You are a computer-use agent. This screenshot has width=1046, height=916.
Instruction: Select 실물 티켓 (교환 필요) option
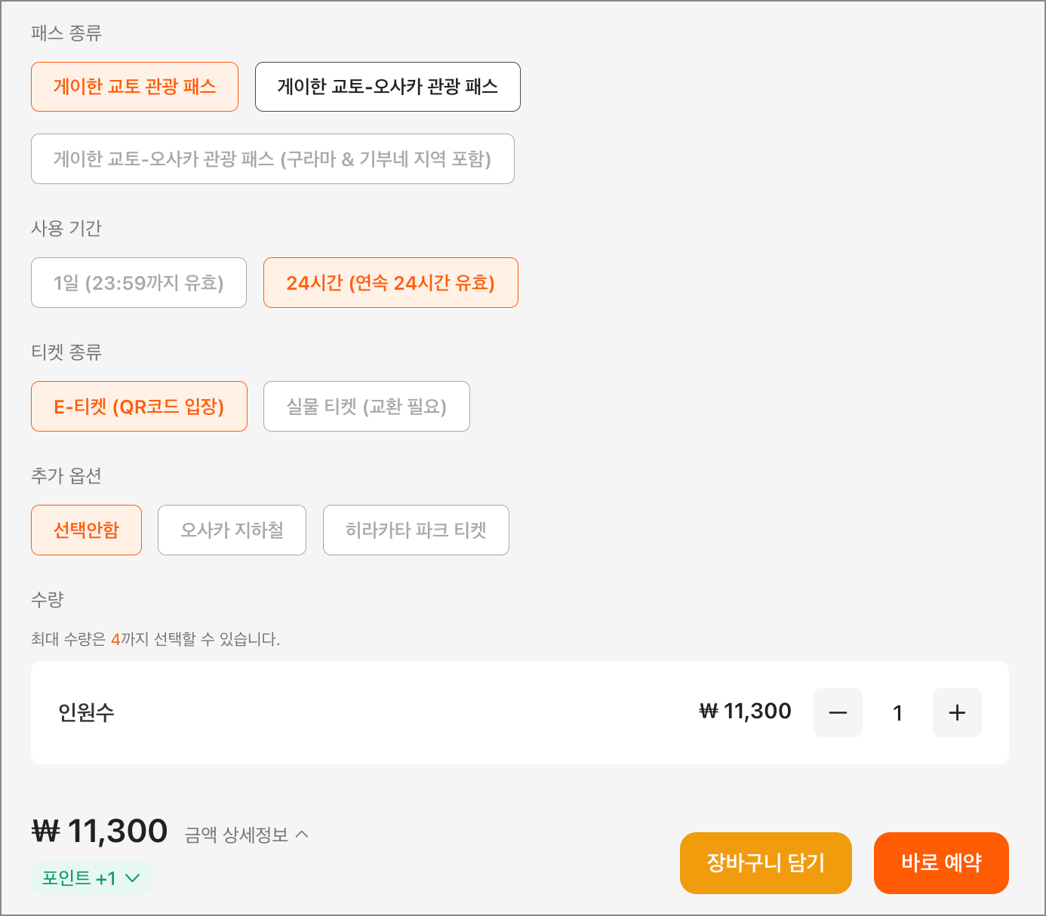pos(366,407)
